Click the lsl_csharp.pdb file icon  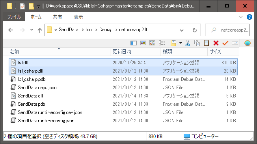13,79
